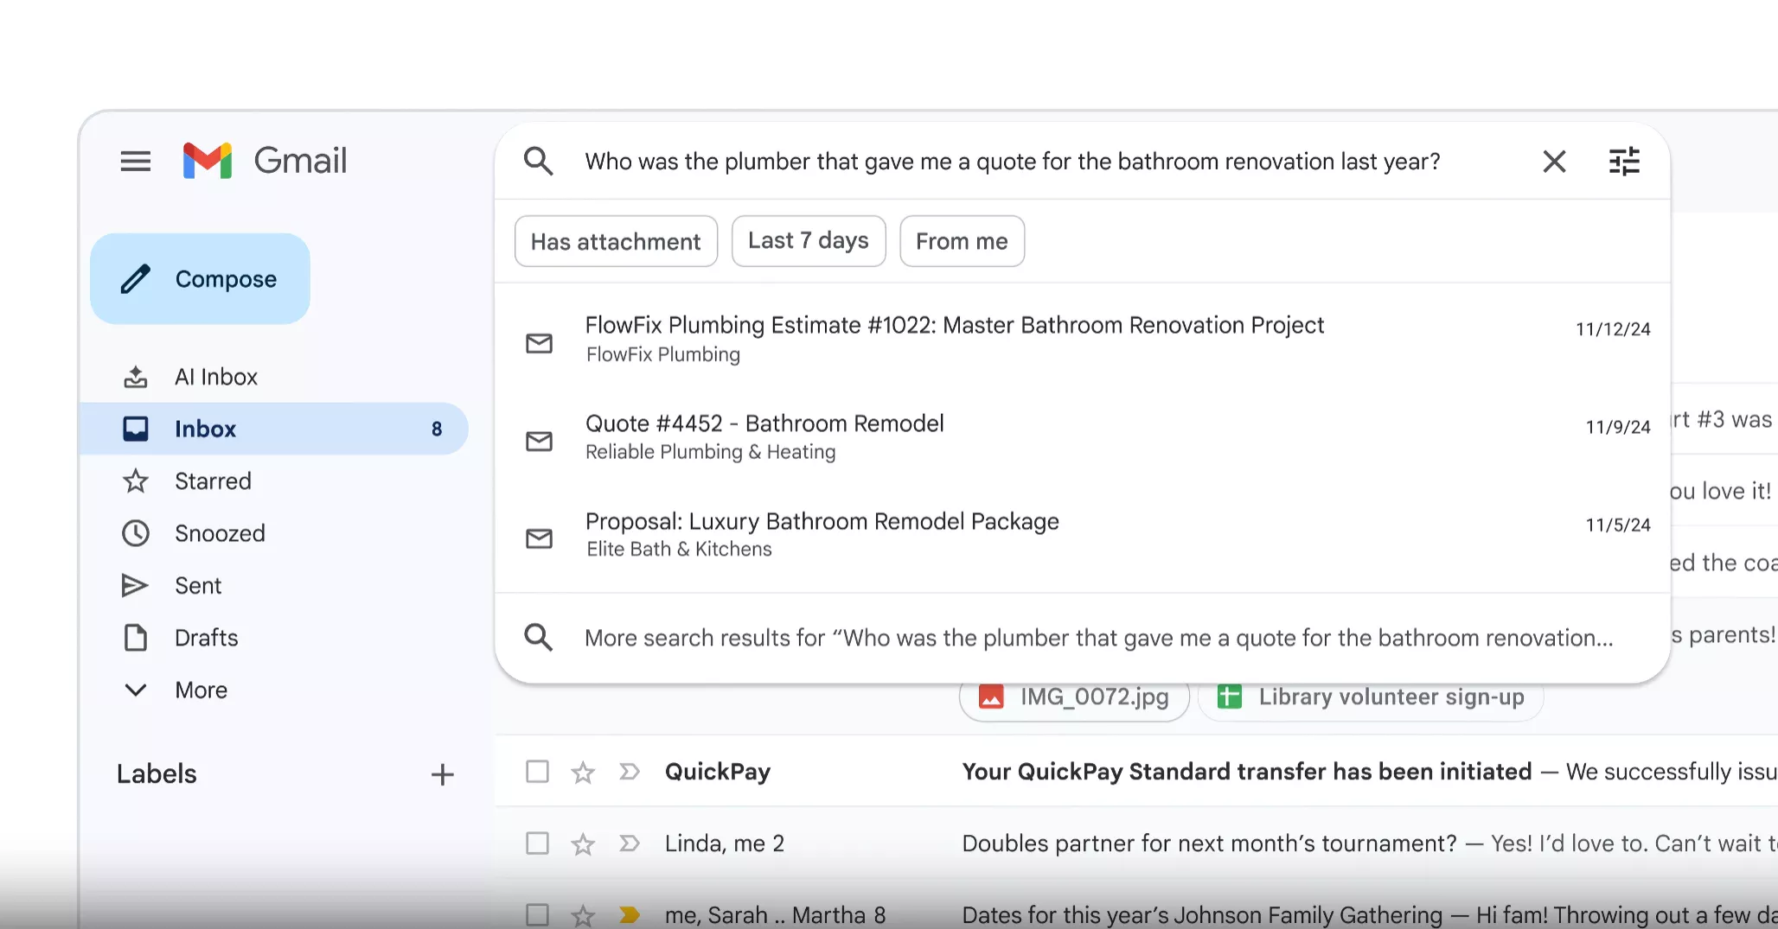Apply the Has attachment filter chip
The image size is (1778, 929).
(615, 241)
